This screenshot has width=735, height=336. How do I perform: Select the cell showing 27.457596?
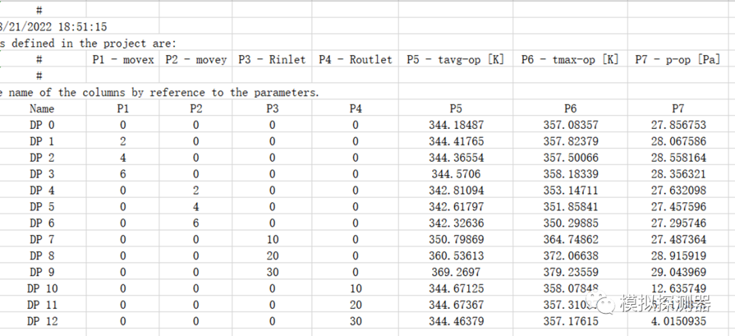coord(678,206)
